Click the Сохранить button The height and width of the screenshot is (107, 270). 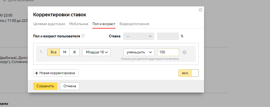[45, 86]
